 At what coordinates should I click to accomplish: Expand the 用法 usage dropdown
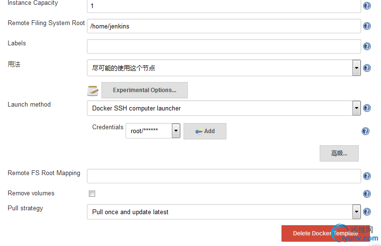tap(356, 68)
